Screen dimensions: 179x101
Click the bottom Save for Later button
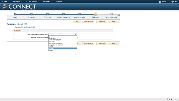tap(88, 43)
